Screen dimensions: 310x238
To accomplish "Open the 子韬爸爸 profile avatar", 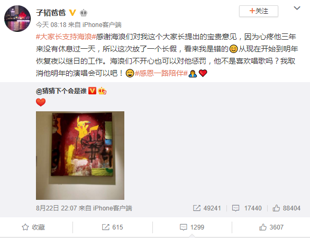I will [17, 19].
